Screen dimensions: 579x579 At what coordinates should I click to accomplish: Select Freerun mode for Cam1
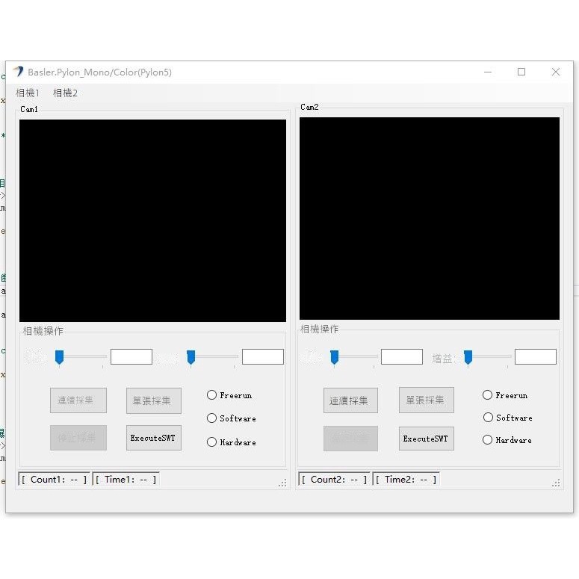click(212, 395)
